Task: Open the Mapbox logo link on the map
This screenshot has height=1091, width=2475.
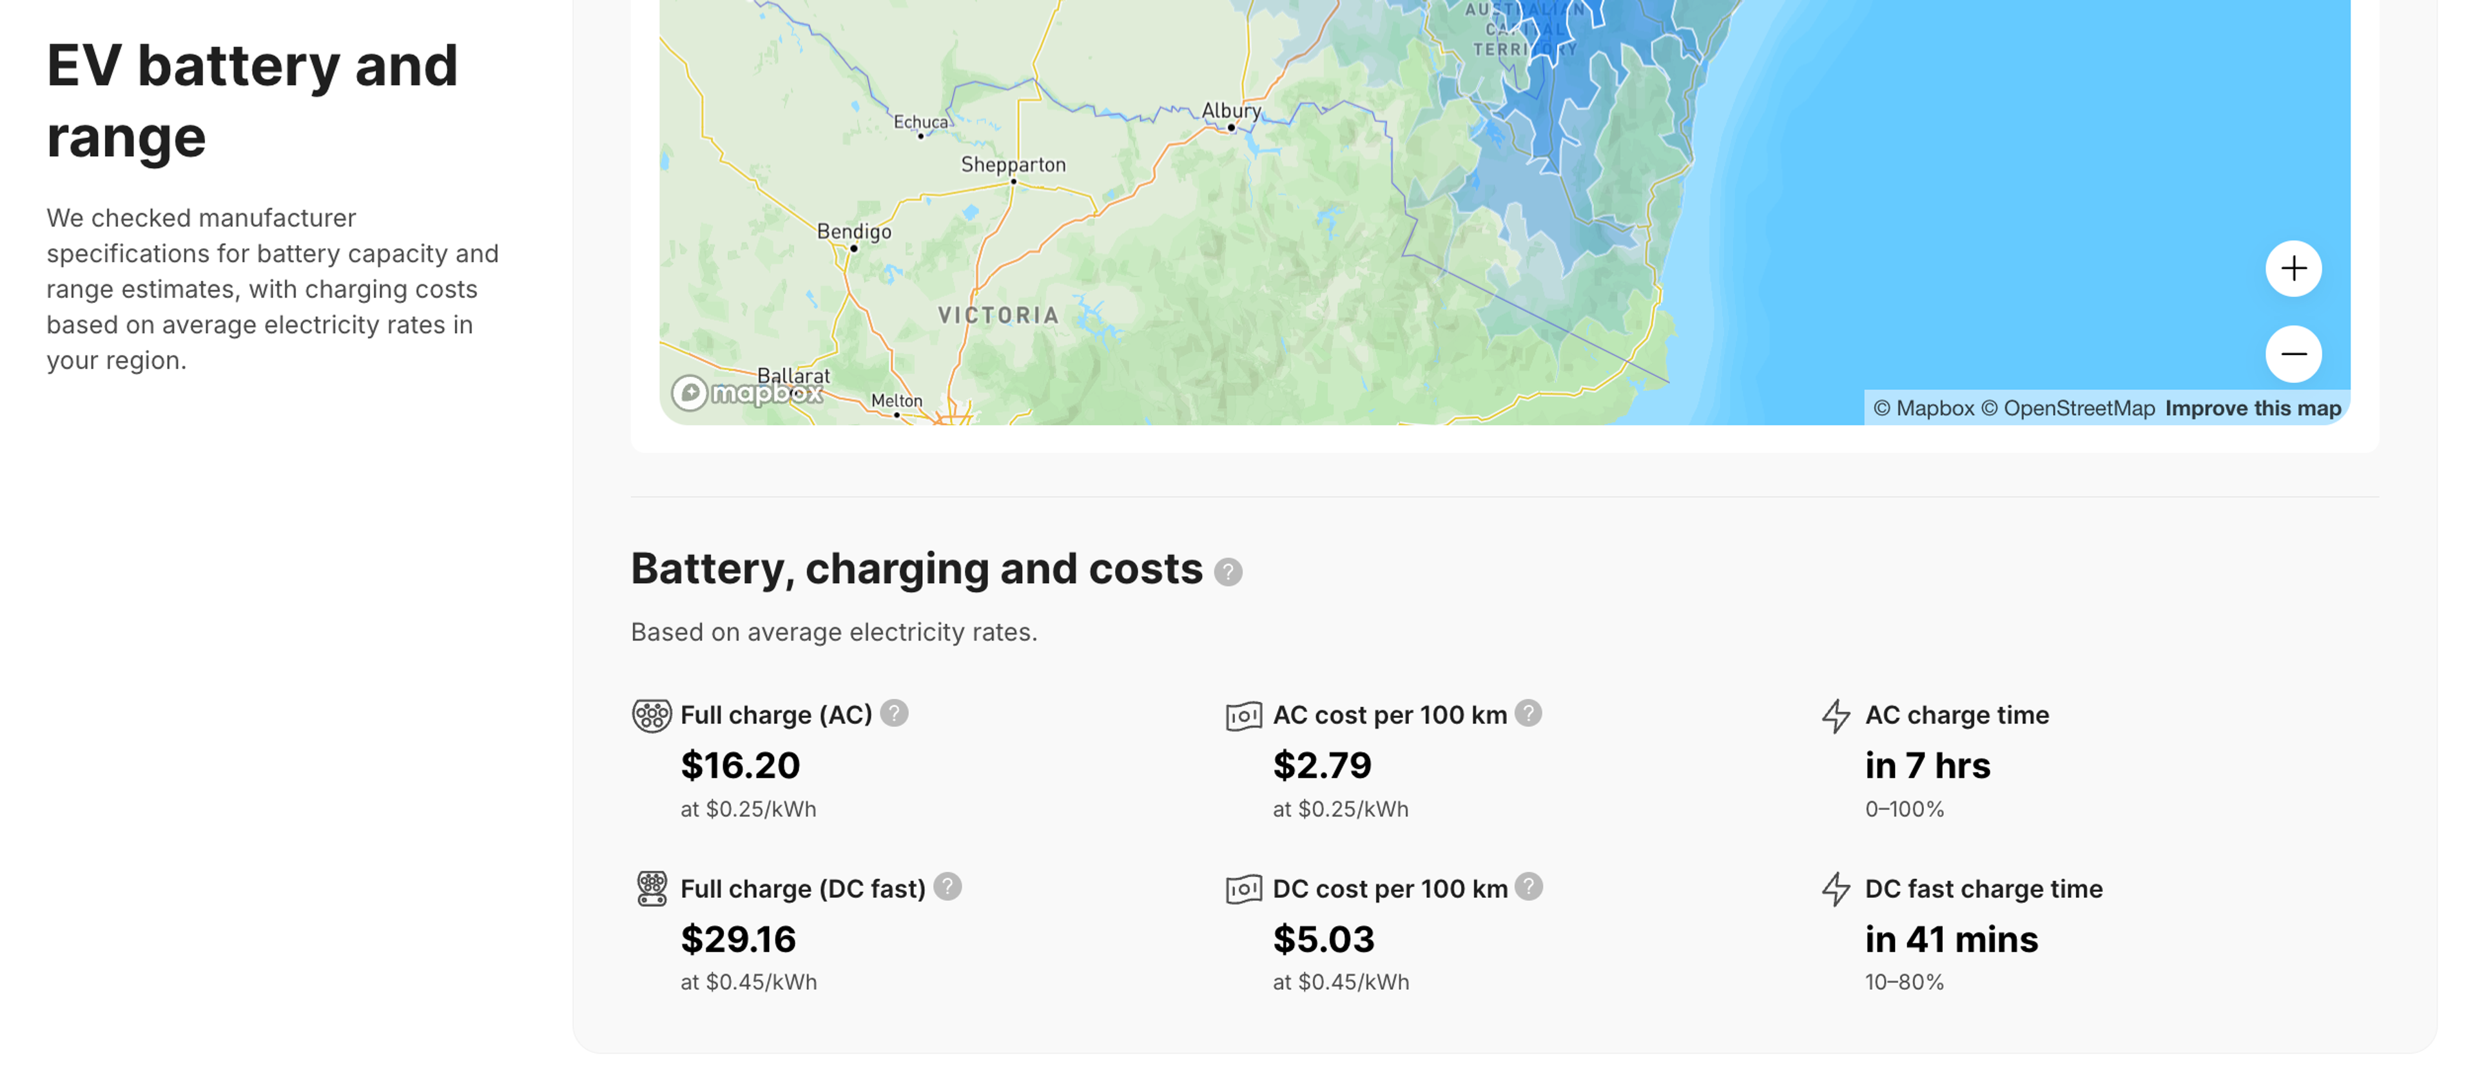Action: [746, 393]
